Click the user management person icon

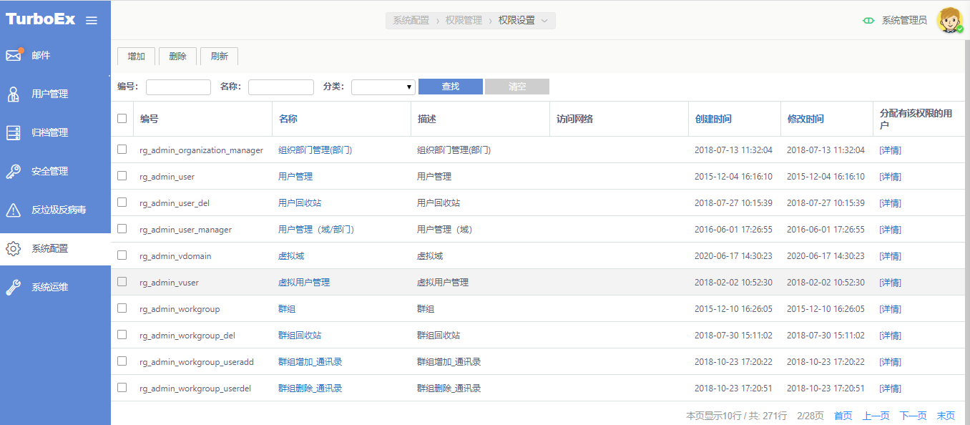pos(14,94)
